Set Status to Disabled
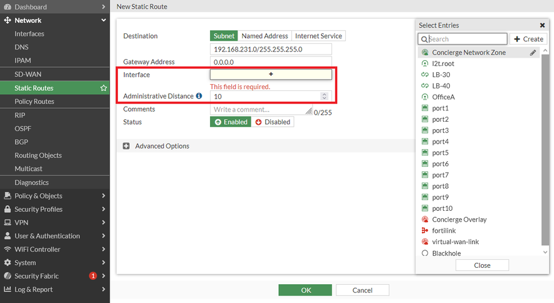Screen dimensions: 554x303 click(273, 122)
